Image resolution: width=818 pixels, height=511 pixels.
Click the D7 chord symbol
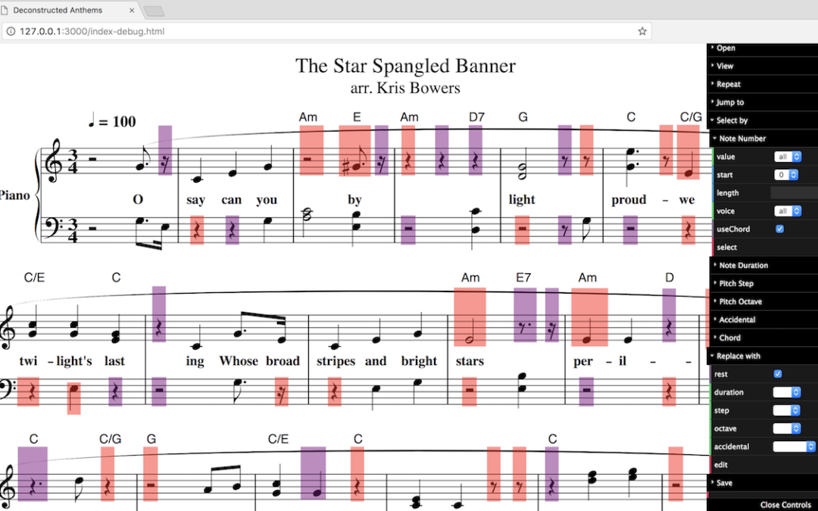point(477,117)
